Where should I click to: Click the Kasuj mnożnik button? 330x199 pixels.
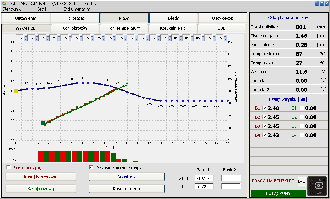[127, 189]
